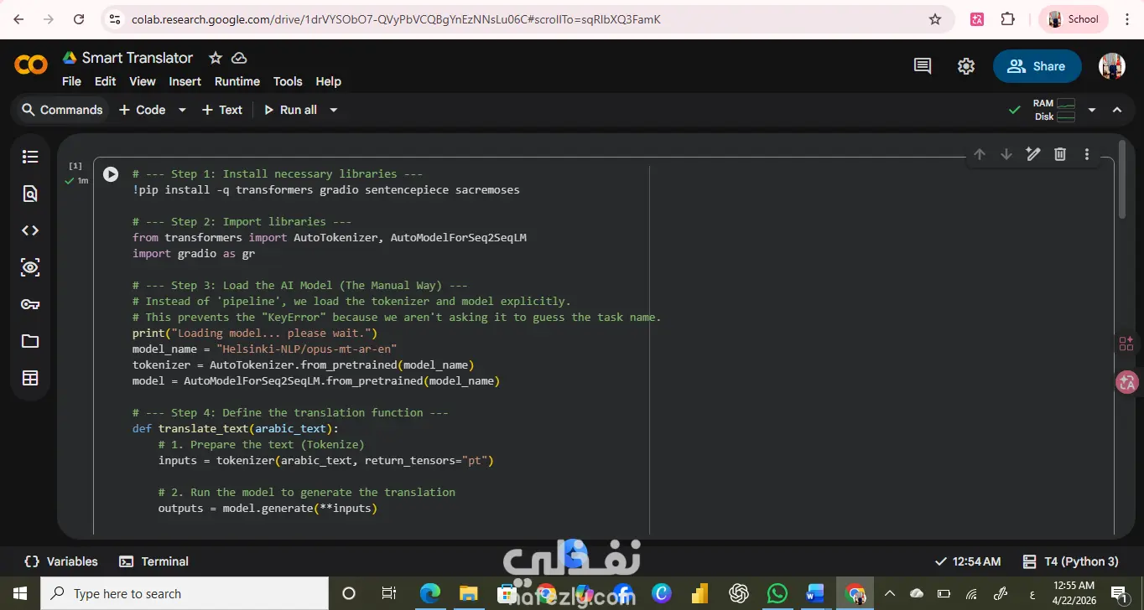
Task: Click the browser address bar URL
Action: click(x=397, y=19)
